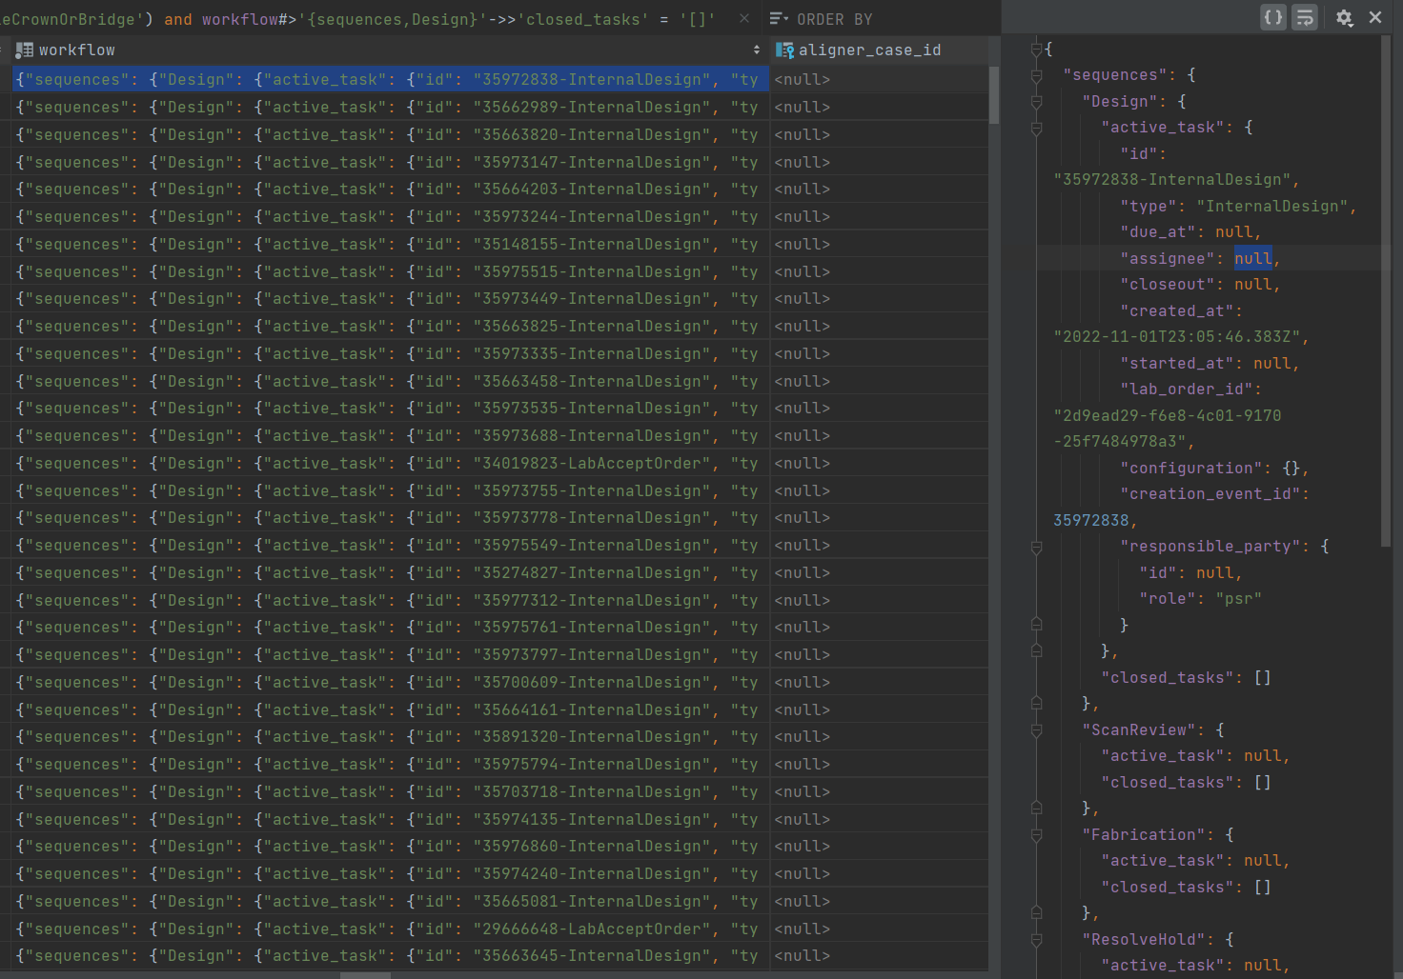This screenshot has height=979, width=1403.
Task: Collapse the "active_task" node under Design
Action: 1037,128
